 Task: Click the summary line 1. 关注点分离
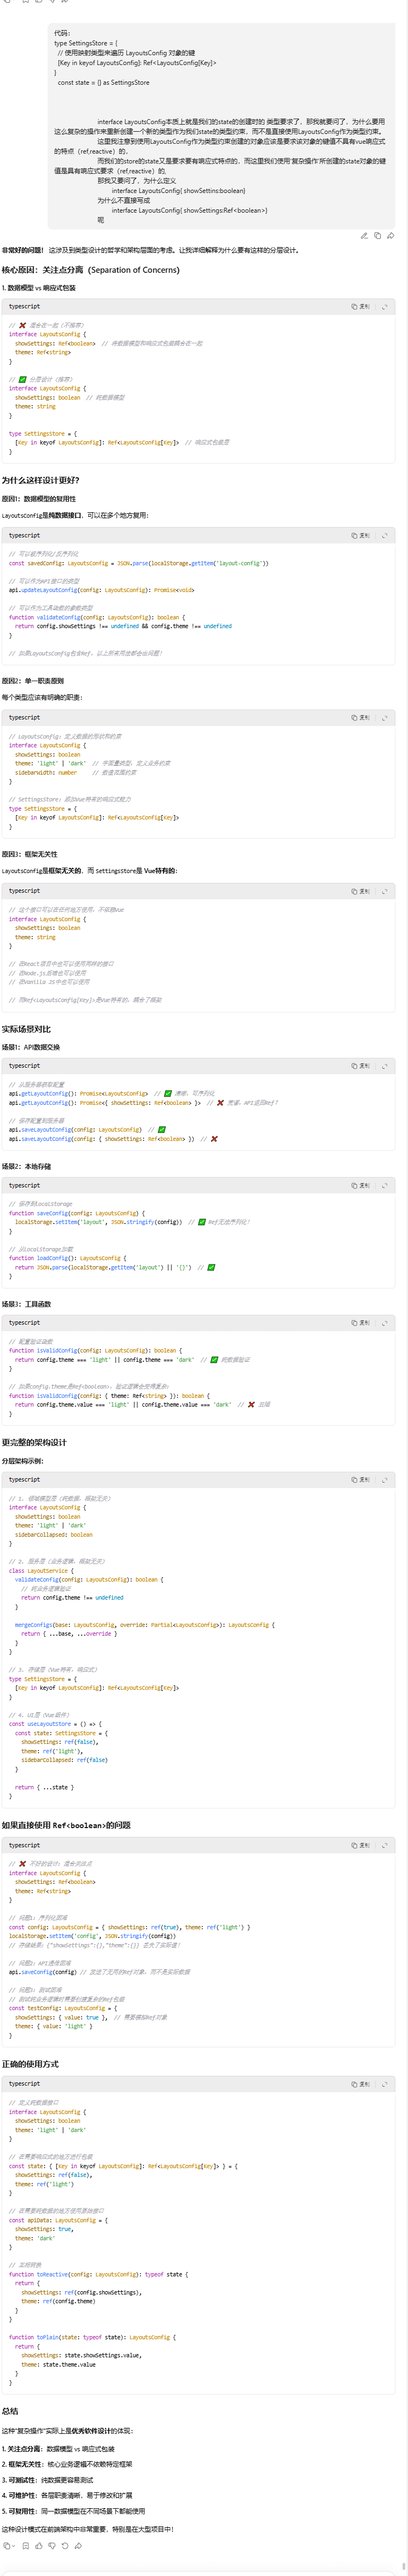coord(58,2449)
